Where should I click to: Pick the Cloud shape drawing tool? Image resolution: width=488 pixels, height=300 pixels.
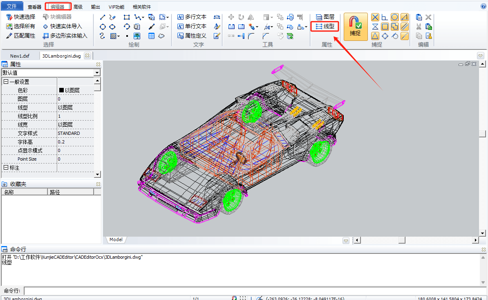[x=161, y=36]
